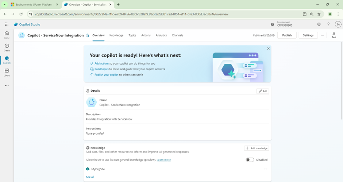Open the Library icon in sidebar

click(x=7, y=72)
